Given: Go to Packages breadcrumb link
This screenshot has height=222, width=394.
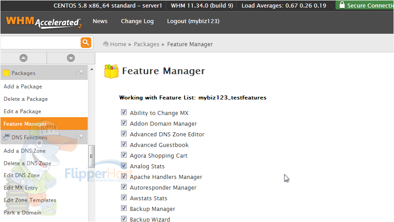Looking at the screenshot, I should pyautogui.click(x=147, y=44).
